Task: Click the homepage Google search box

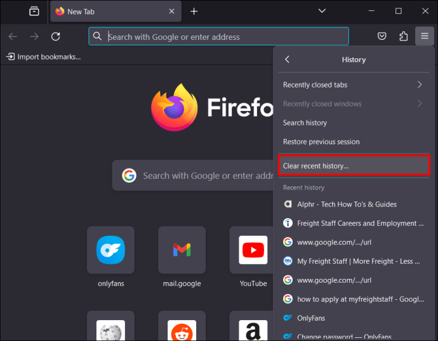Action: [193, 176]
